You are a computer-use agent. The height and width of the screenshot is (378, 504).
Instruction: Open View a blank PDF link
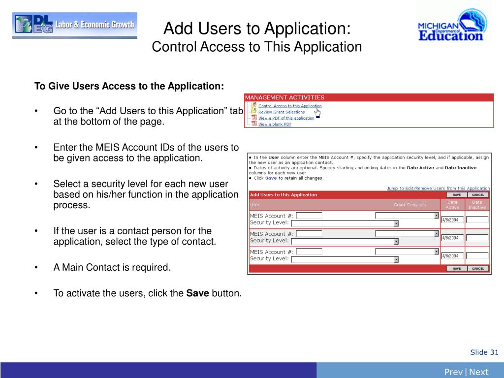(275, 124)
